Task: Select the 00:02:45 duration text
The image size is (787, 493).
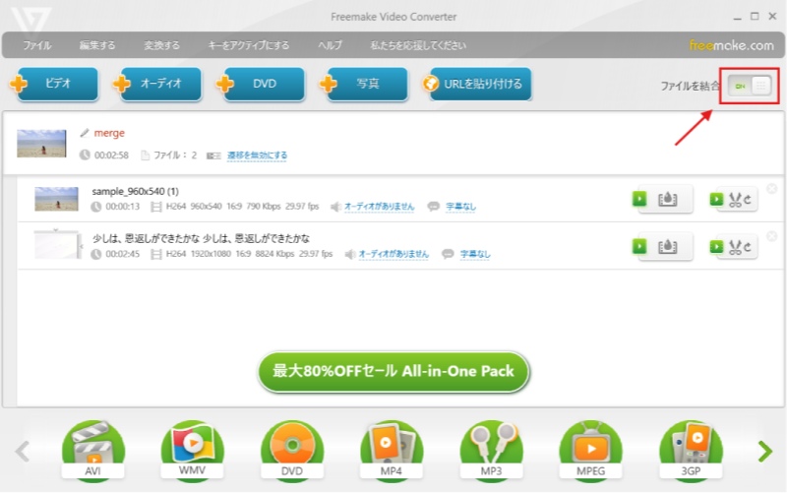Action: (x=122, y=254)
